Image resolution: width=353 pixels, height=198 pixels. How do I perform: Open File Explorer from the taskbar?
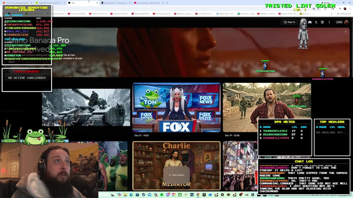coord(125,195)
